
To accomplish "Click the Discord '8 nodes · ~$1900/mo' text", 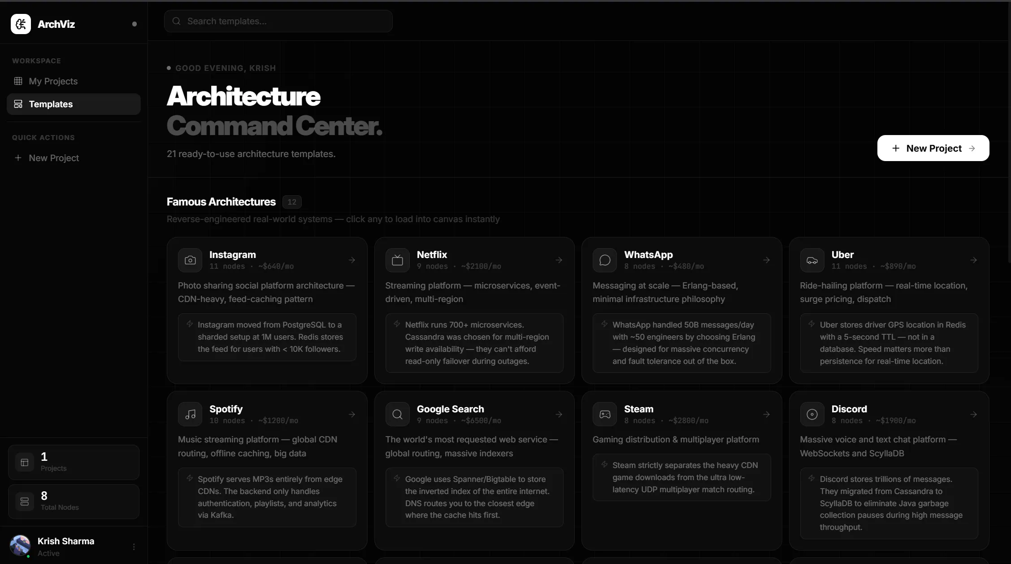I will click(x=874, y=421).
